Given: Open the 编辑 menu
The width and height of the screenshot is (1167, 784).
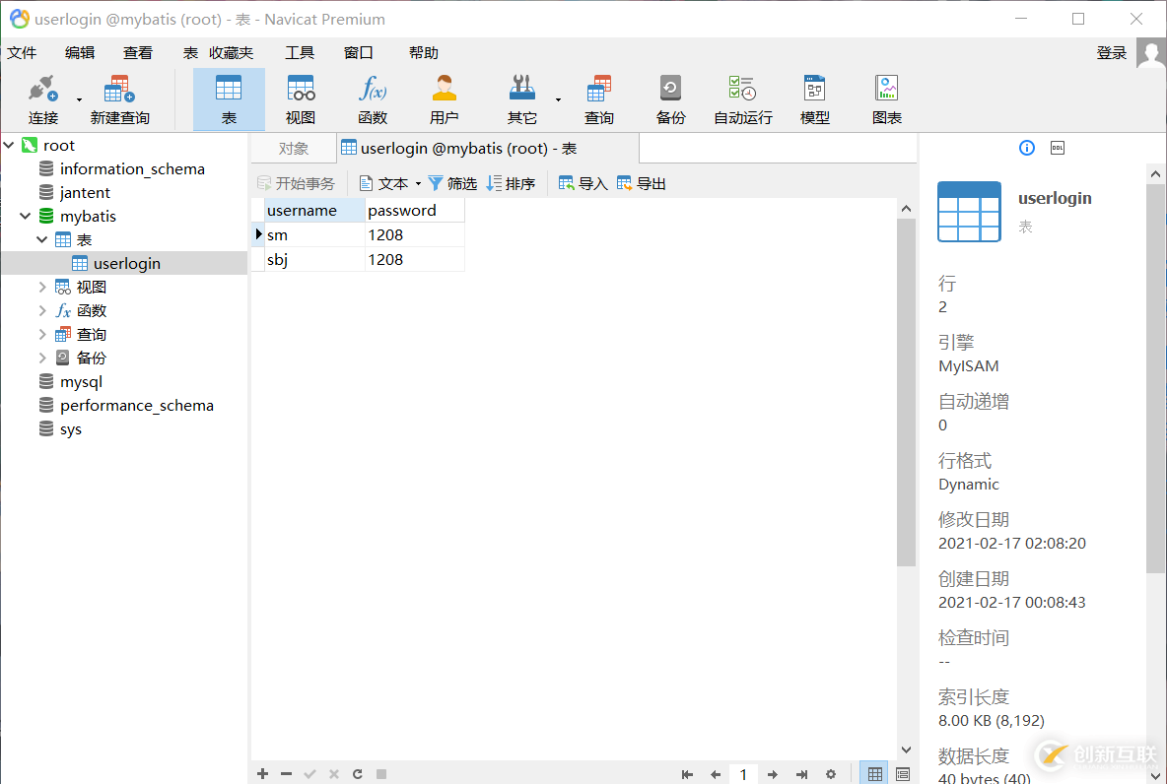Looking at the screenshot, I should click(80, 53).
